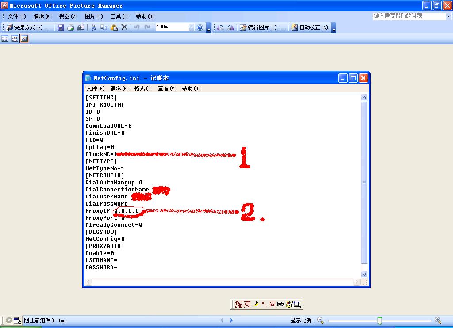Screen dimensions: 453x328
Task: Click the line AlreadyConnect=0
Action: click(114, 225)
